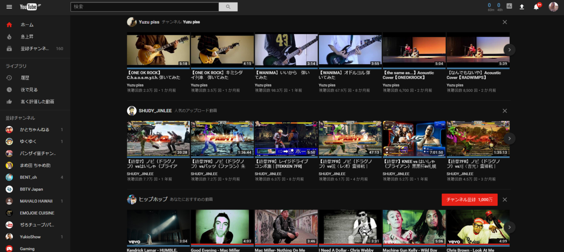Viewport: 564px width, 252px height.
Task: Click the EMOJOIE CUISINE channel avatar
Action: [9, 213]
